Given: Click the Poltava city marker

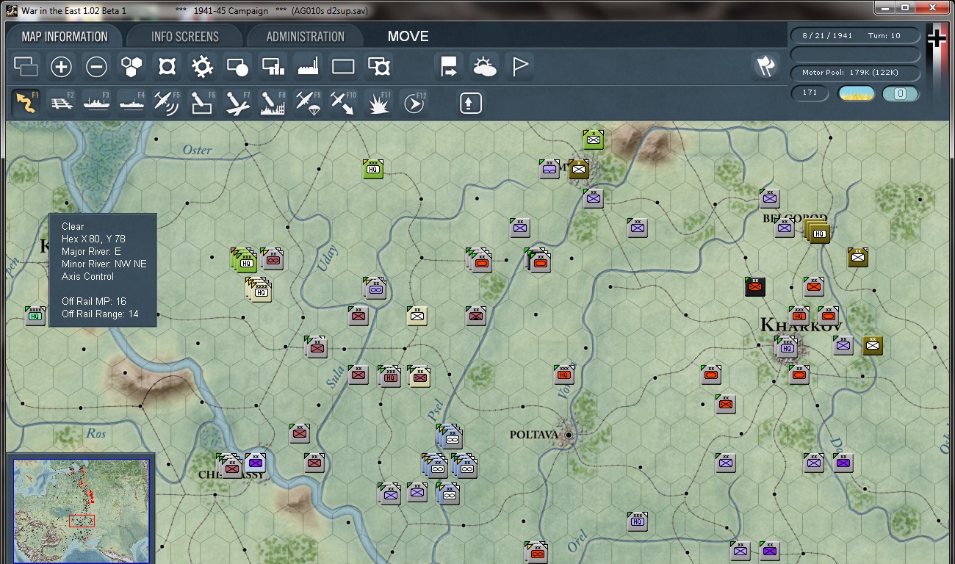Looking at the screenshot, I should [x=568, y=435].
